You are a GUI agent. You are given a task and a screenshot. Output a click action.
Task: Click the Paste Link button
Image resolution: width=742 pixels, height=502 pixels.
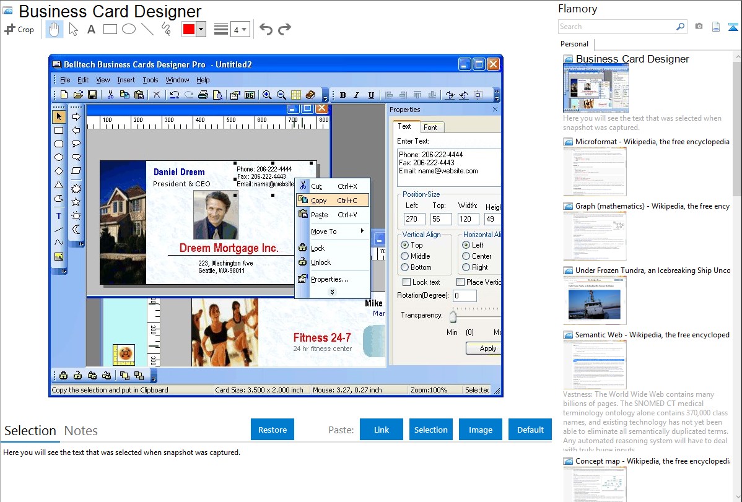(x=382, y=430)
